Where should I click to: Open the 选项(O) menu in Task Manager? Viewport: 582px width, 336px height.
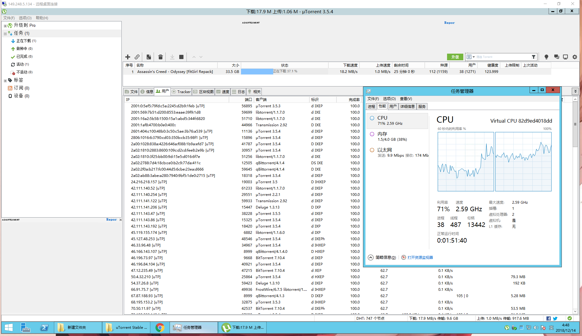coord(389,99)
